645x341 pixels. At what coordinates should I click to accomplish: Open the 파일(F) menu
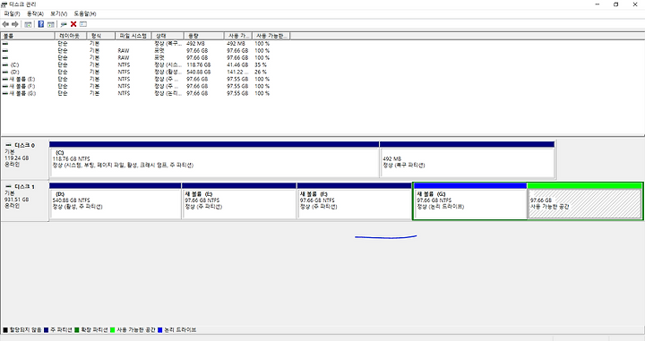pyautogui.click(x=12, y=13)
